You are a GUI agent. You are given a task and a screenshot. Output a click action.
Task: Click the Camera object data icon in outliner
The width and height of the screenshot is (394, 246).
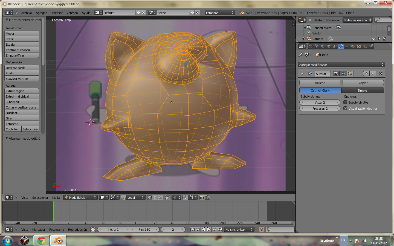(x=331, y=39)
